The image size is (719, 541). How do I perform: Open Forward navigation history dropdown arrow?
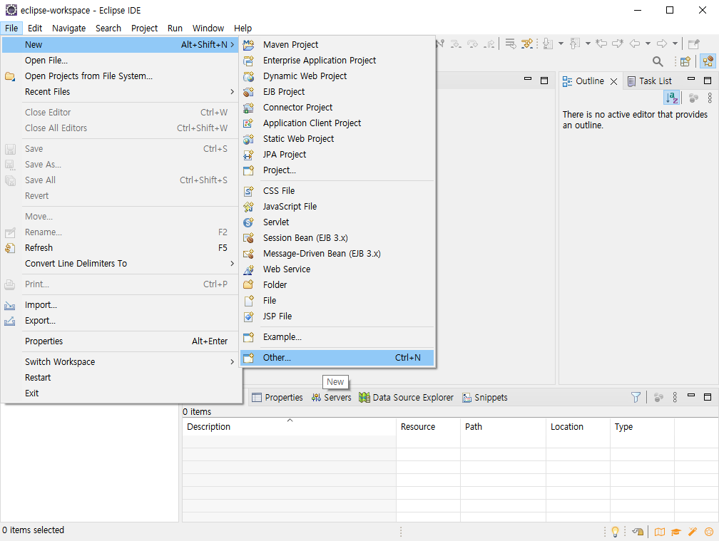click(x=675, y=44)
